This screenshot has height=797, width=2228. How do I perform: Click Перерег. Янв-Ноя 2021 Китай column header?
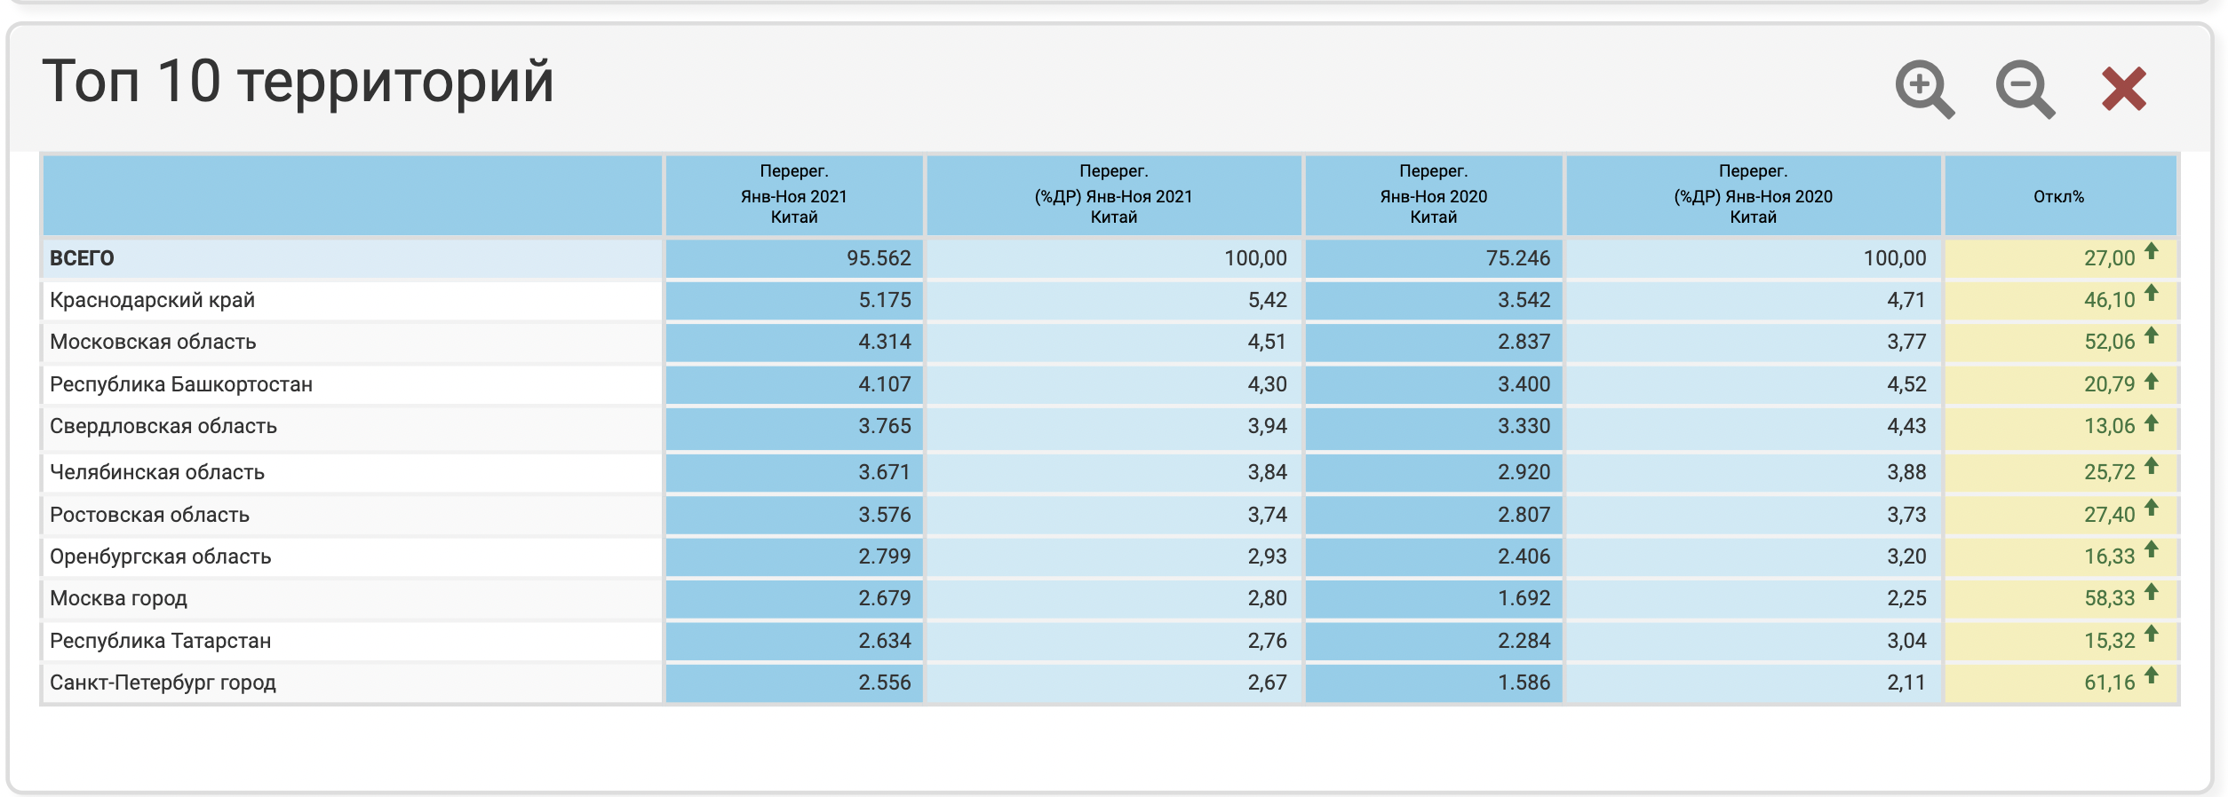click(793, 194)
